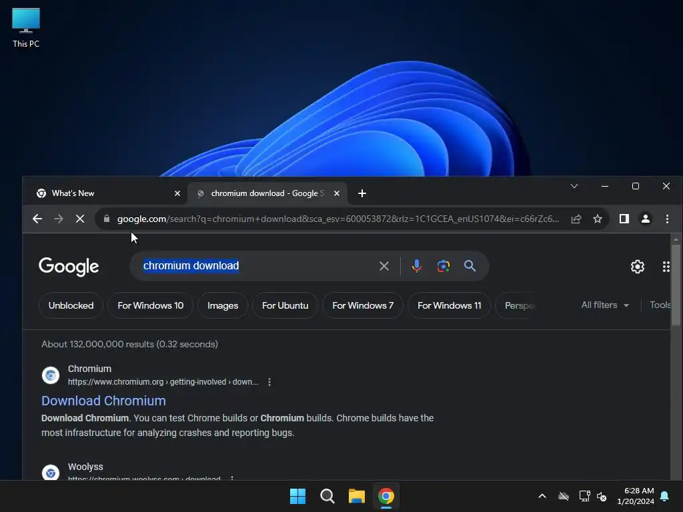This screenshot has width=683, height=512.
Task: Apply the For Windows 10 chip
Action: (150, 305)
